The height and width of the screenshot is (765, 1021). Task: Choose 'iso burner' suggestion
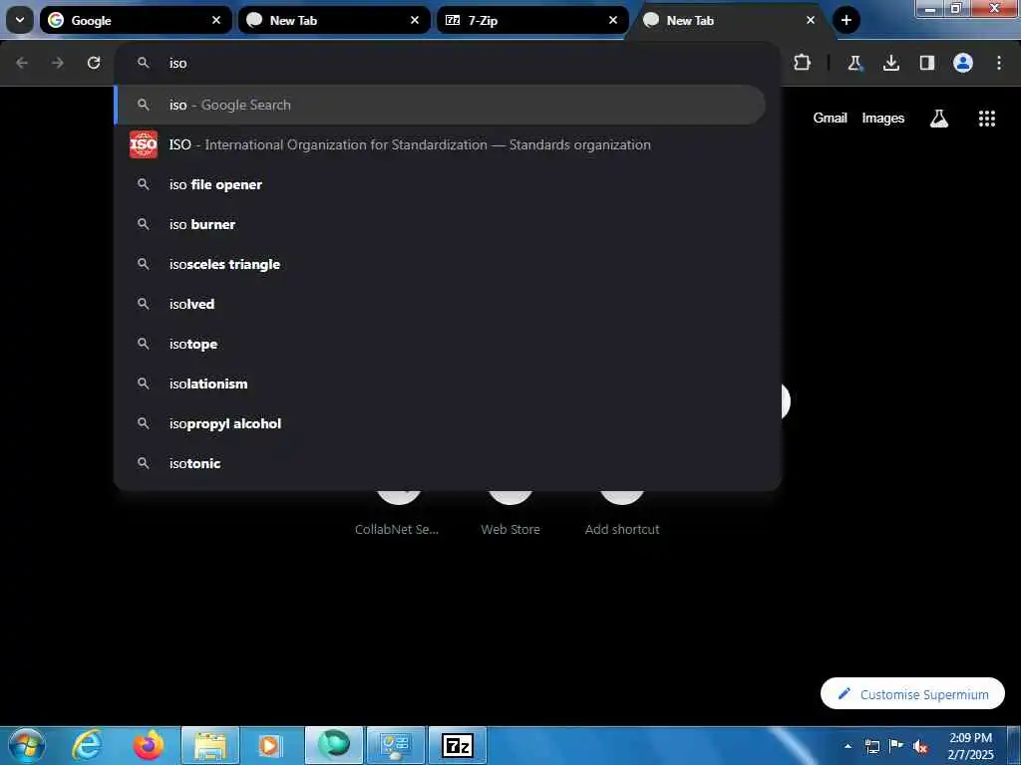(440, 224)
